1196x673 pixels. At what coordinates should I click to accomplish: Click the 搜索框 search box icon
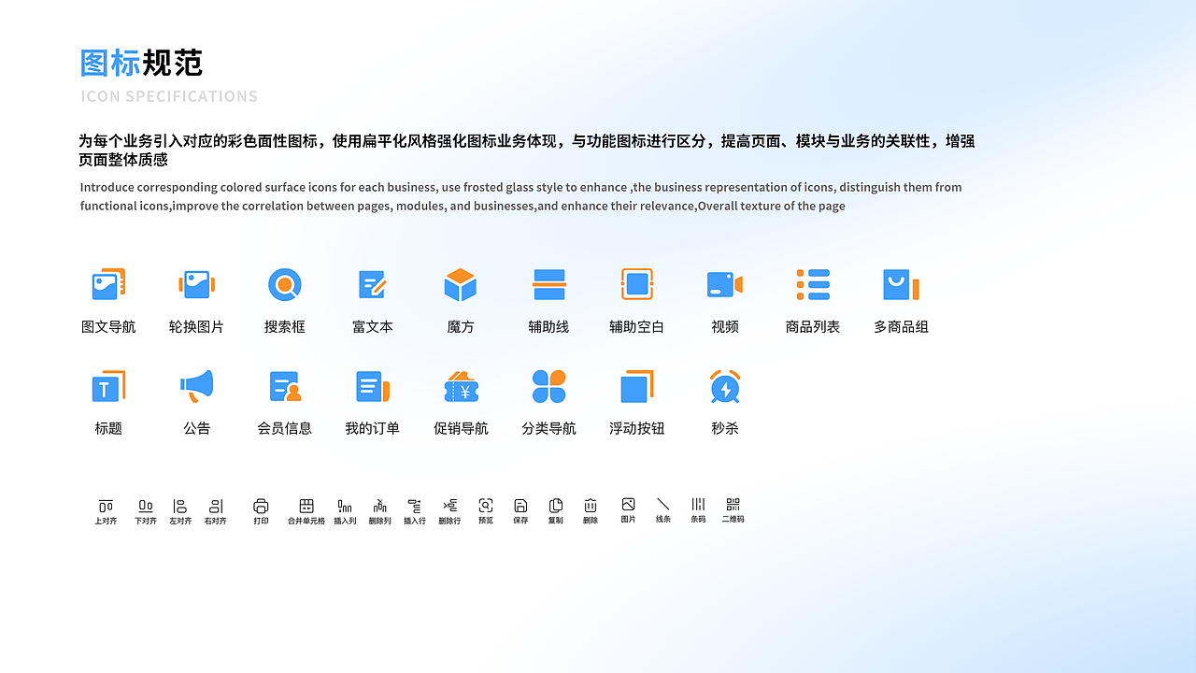[285, 284]
